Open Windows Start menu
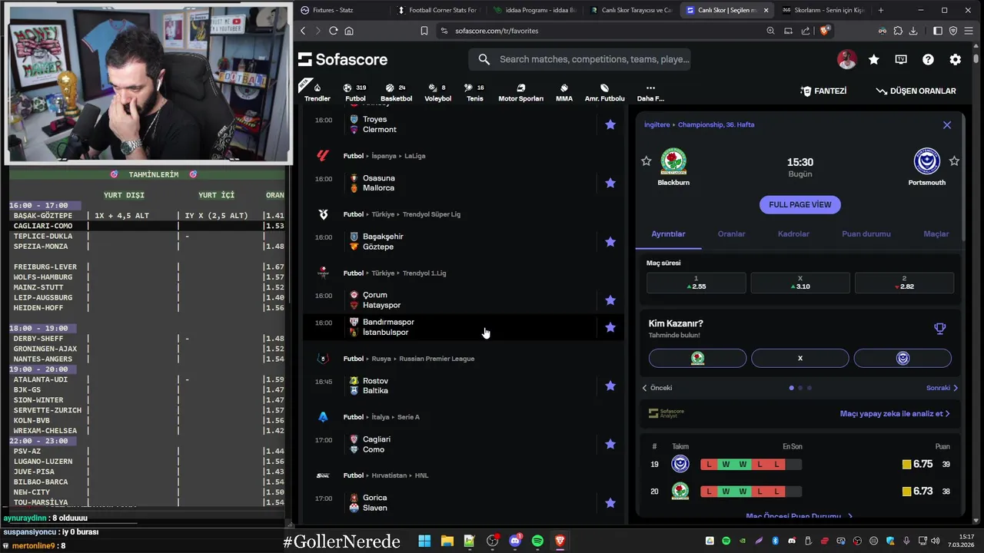The height and width of the screenshot is (553, 984). (424, 541)
